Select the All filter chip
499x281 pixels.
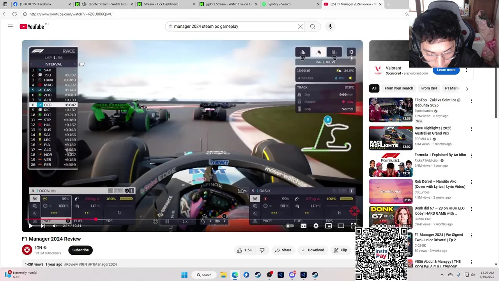click(374, 88)
